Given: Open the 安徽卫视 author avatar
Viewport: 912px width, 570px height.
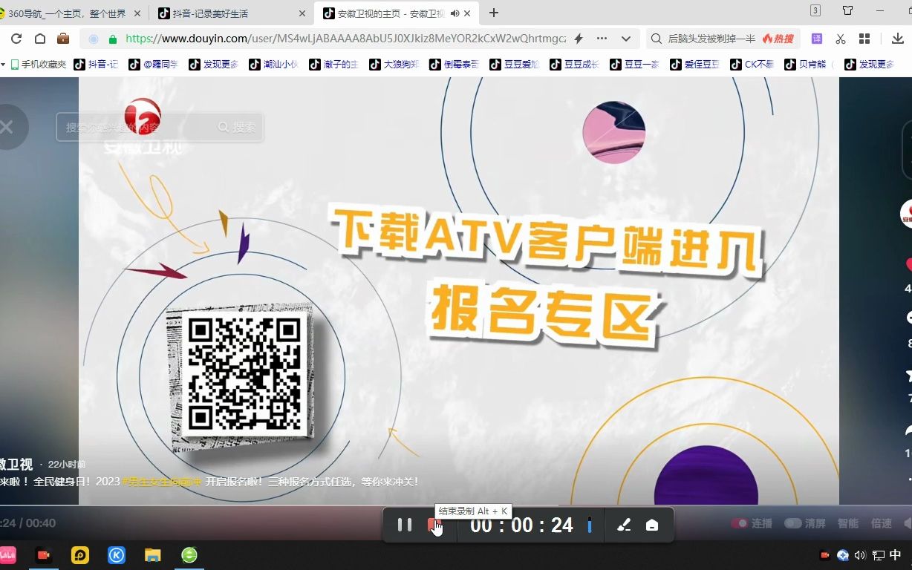Looking at the screenshot, I should (907, 214).
